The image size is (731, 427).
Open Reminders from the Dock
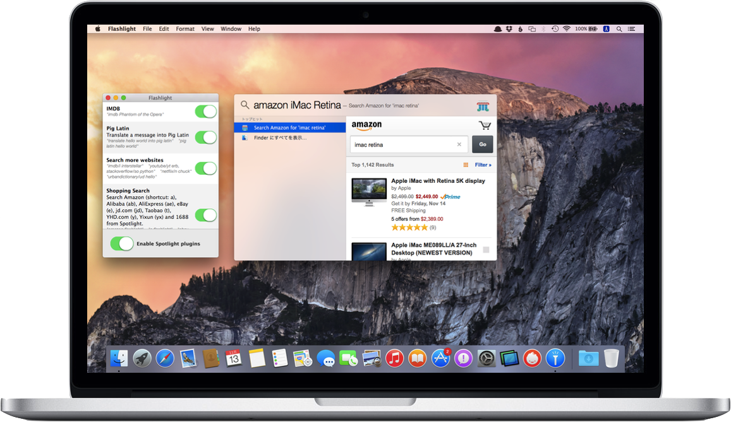[280, 358]
